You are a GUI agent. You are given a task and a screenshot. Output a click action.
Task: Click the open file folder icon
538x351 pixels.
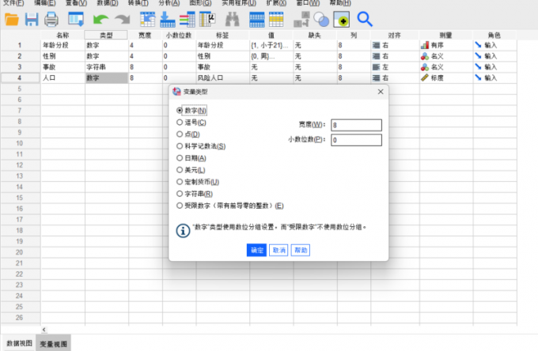click(12, 19)
